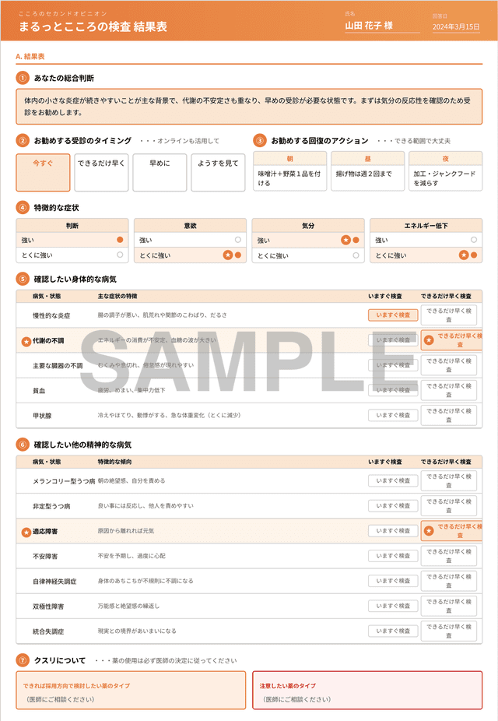Click できるだけ早く検査 for 非定型うつ病
The width and height of the screenshot is (498, 721).
coord(449,506)
